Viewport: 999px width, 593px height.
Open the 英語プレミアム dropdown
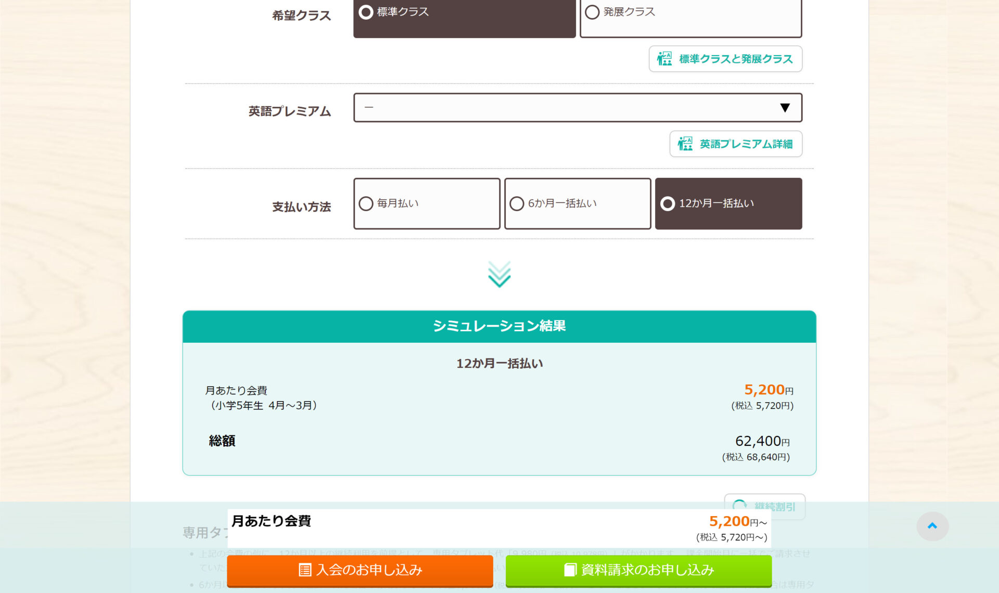(578, 108)
